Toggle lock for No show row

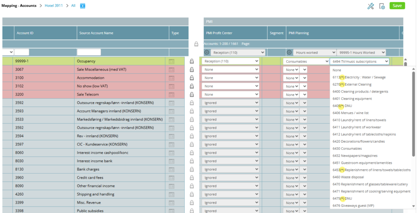click(191, 86)
